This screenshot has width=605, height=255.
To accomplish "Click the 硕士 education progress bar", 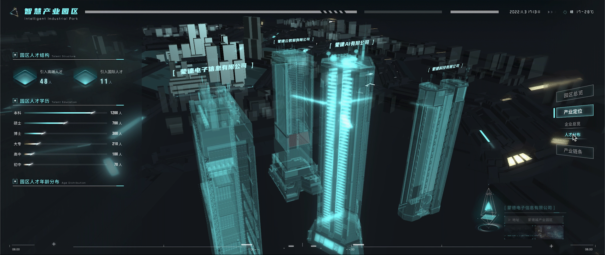I will (66, 123).
